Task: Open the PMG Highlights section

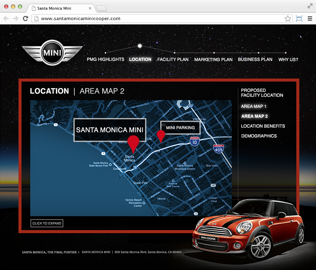Action: click(106, 60)
